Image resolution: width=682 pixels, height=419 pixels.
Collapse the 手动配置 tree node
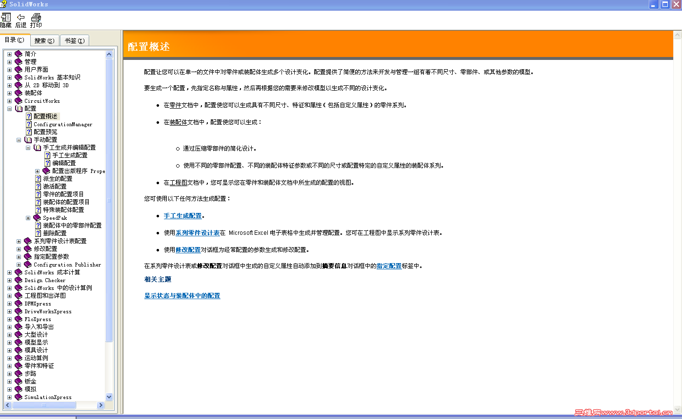[19, 140]
